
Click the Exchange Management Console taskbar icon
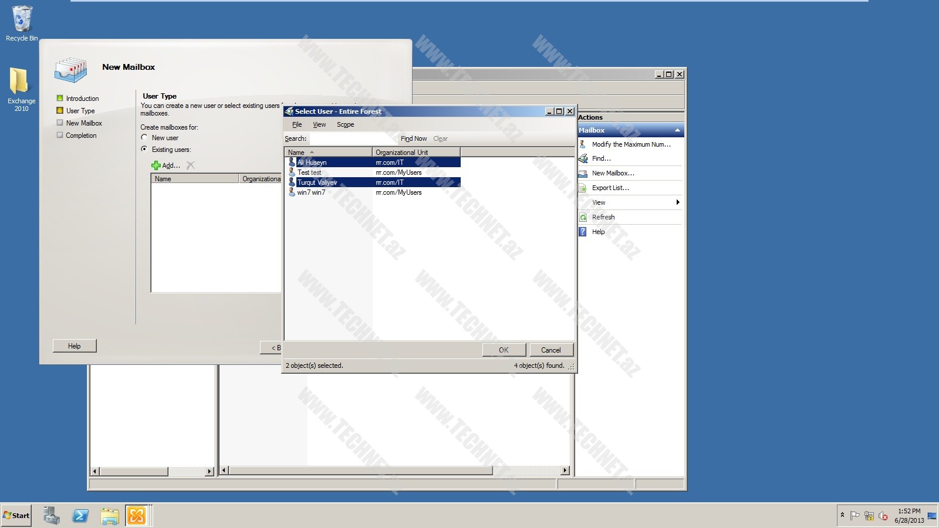137,516
